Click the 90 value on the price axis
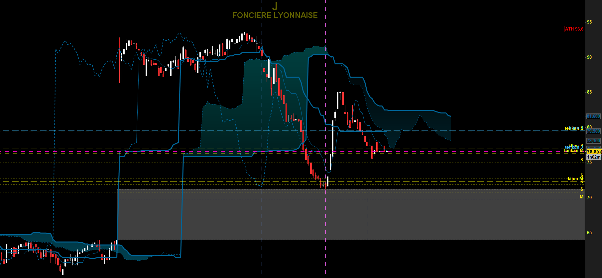Image resolution: width=602 pixels, height=278 pixels. [589, 57]
